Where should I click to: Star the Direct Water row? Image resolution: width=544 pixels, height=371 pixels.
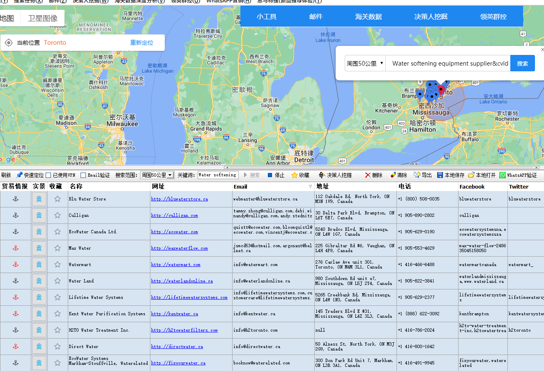point(58,346)
